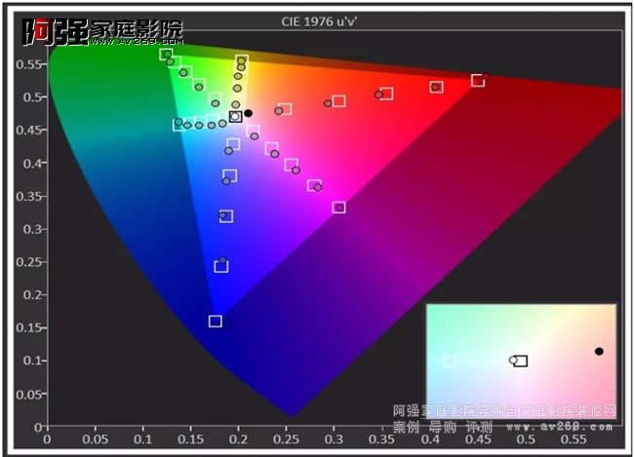
Task: Click the black dot in the inset panel
Action: tap(599, 351)
